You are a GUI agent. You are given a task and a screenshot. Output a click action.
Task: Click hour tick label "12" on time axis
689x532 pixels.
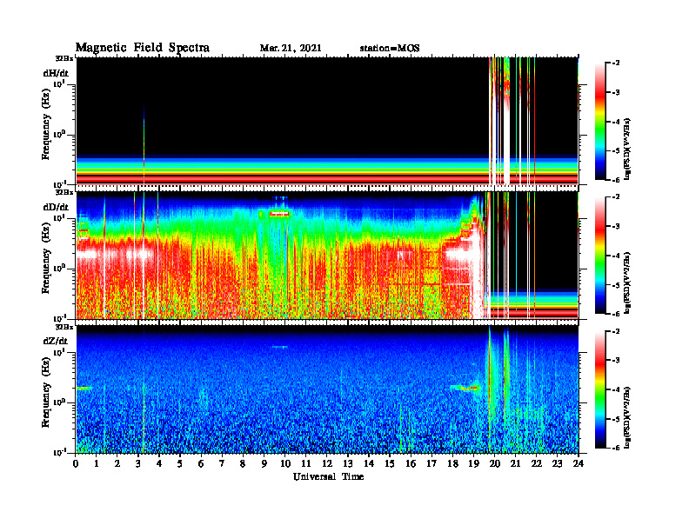(327, 463)
